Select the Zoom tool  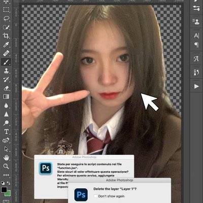click(x=6, y=166)
